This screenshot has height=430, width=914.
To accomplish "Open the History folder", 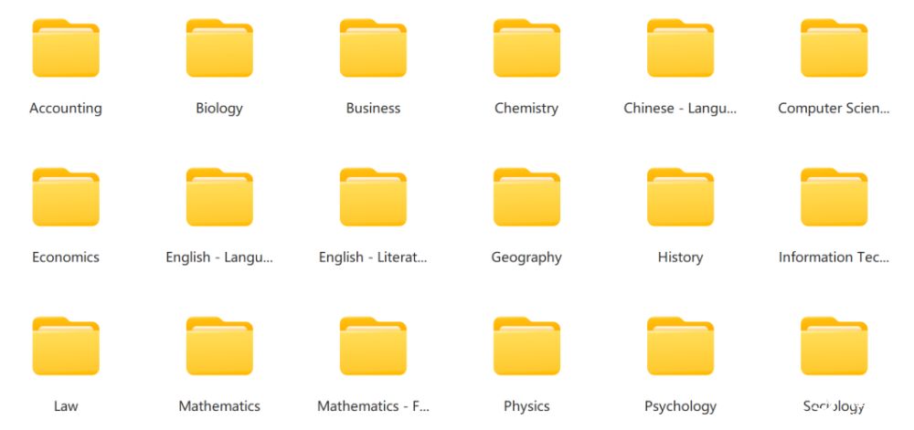I will [680, 197].
